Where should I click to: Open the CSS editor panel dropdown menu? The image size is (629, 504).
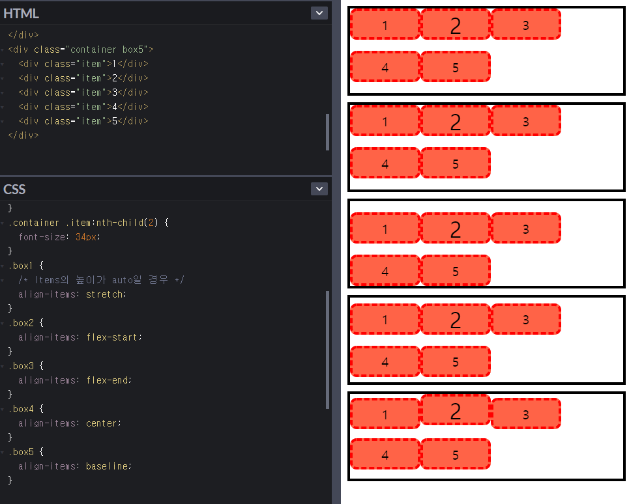pos(319,189)
